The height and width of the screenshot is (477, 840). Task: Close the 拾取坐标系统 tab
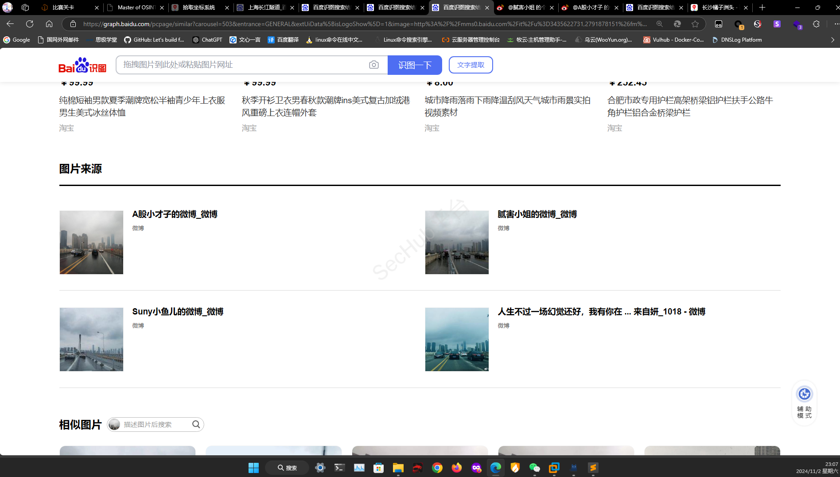pos(227,8)
